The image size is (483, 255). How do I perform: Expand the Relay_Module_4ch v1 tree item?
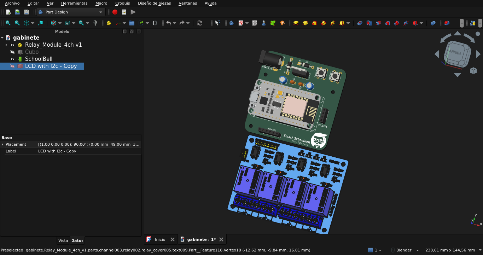pyautogui.click(x=6, y=45)
